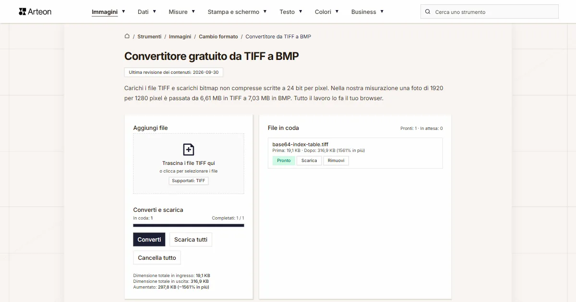Viewport: 576px width, 302px height.
Task: Click the conversion progress bar
Action: coord(189,225)
